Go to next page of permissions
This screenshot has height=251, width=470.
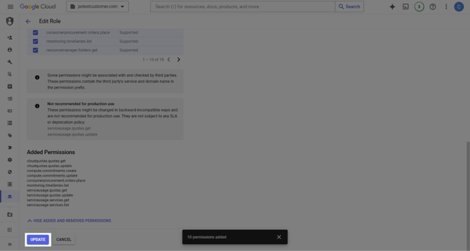pyautogui.click(x=179, y=59)
